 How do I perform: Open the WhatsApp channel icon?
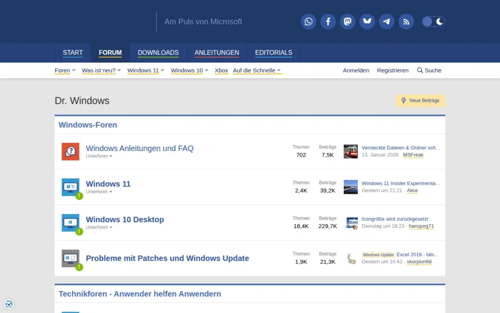point(309,22)
